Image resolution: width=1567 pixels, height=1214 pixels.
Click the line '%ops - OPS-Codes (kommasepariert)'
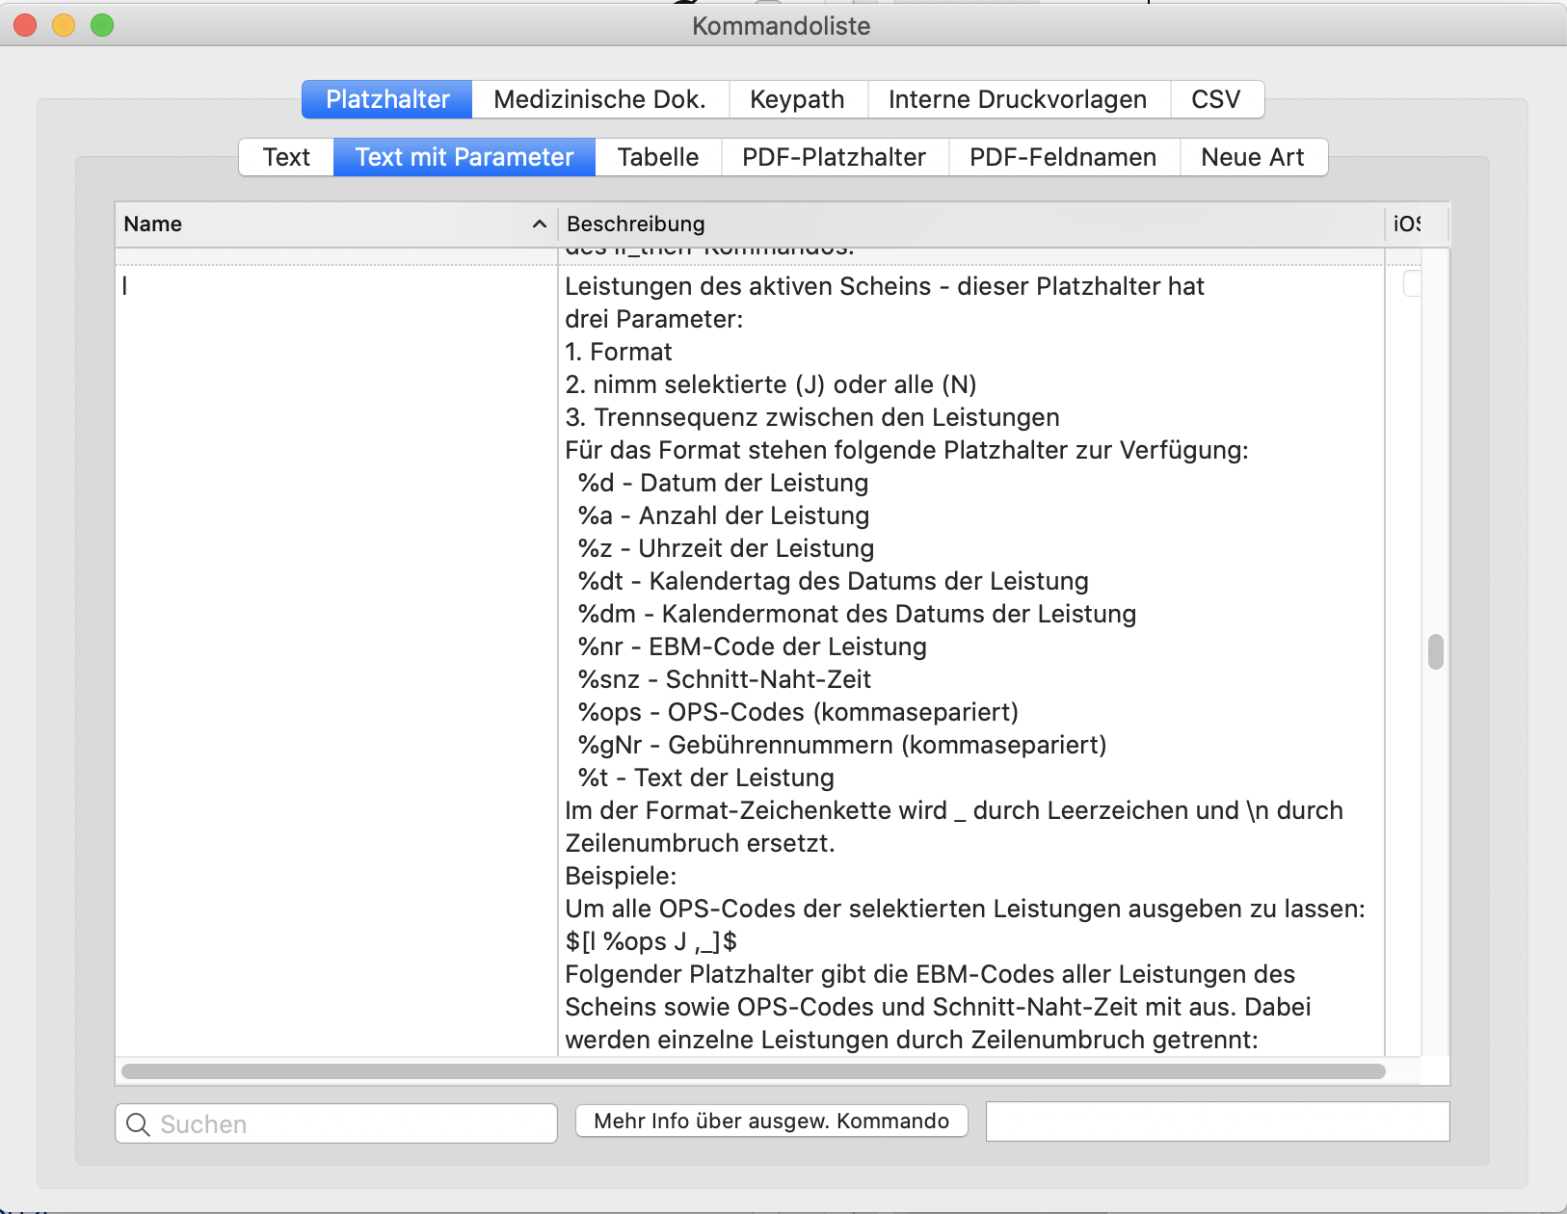[798, 712]
